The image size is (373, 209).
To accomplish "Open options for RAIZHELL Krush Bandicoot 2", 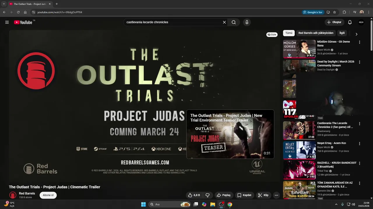I will (359, 163).
